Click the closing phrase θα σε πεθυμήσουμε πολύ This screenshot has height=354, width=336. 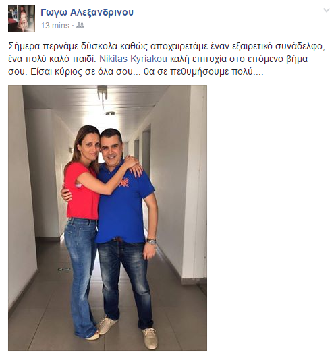[204, 72]
